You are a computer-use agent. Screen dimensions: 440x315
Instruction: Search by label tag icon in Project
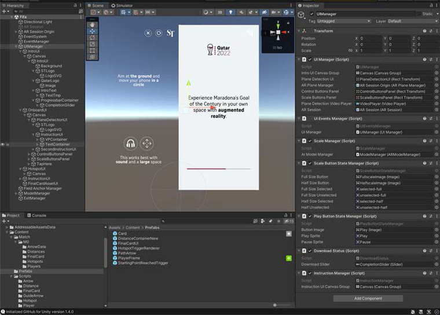270,221
